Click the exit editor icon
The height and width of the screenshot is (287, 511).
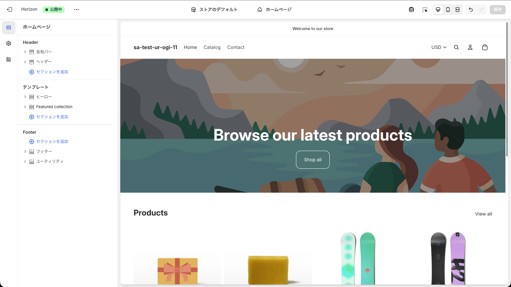(10, 10)
